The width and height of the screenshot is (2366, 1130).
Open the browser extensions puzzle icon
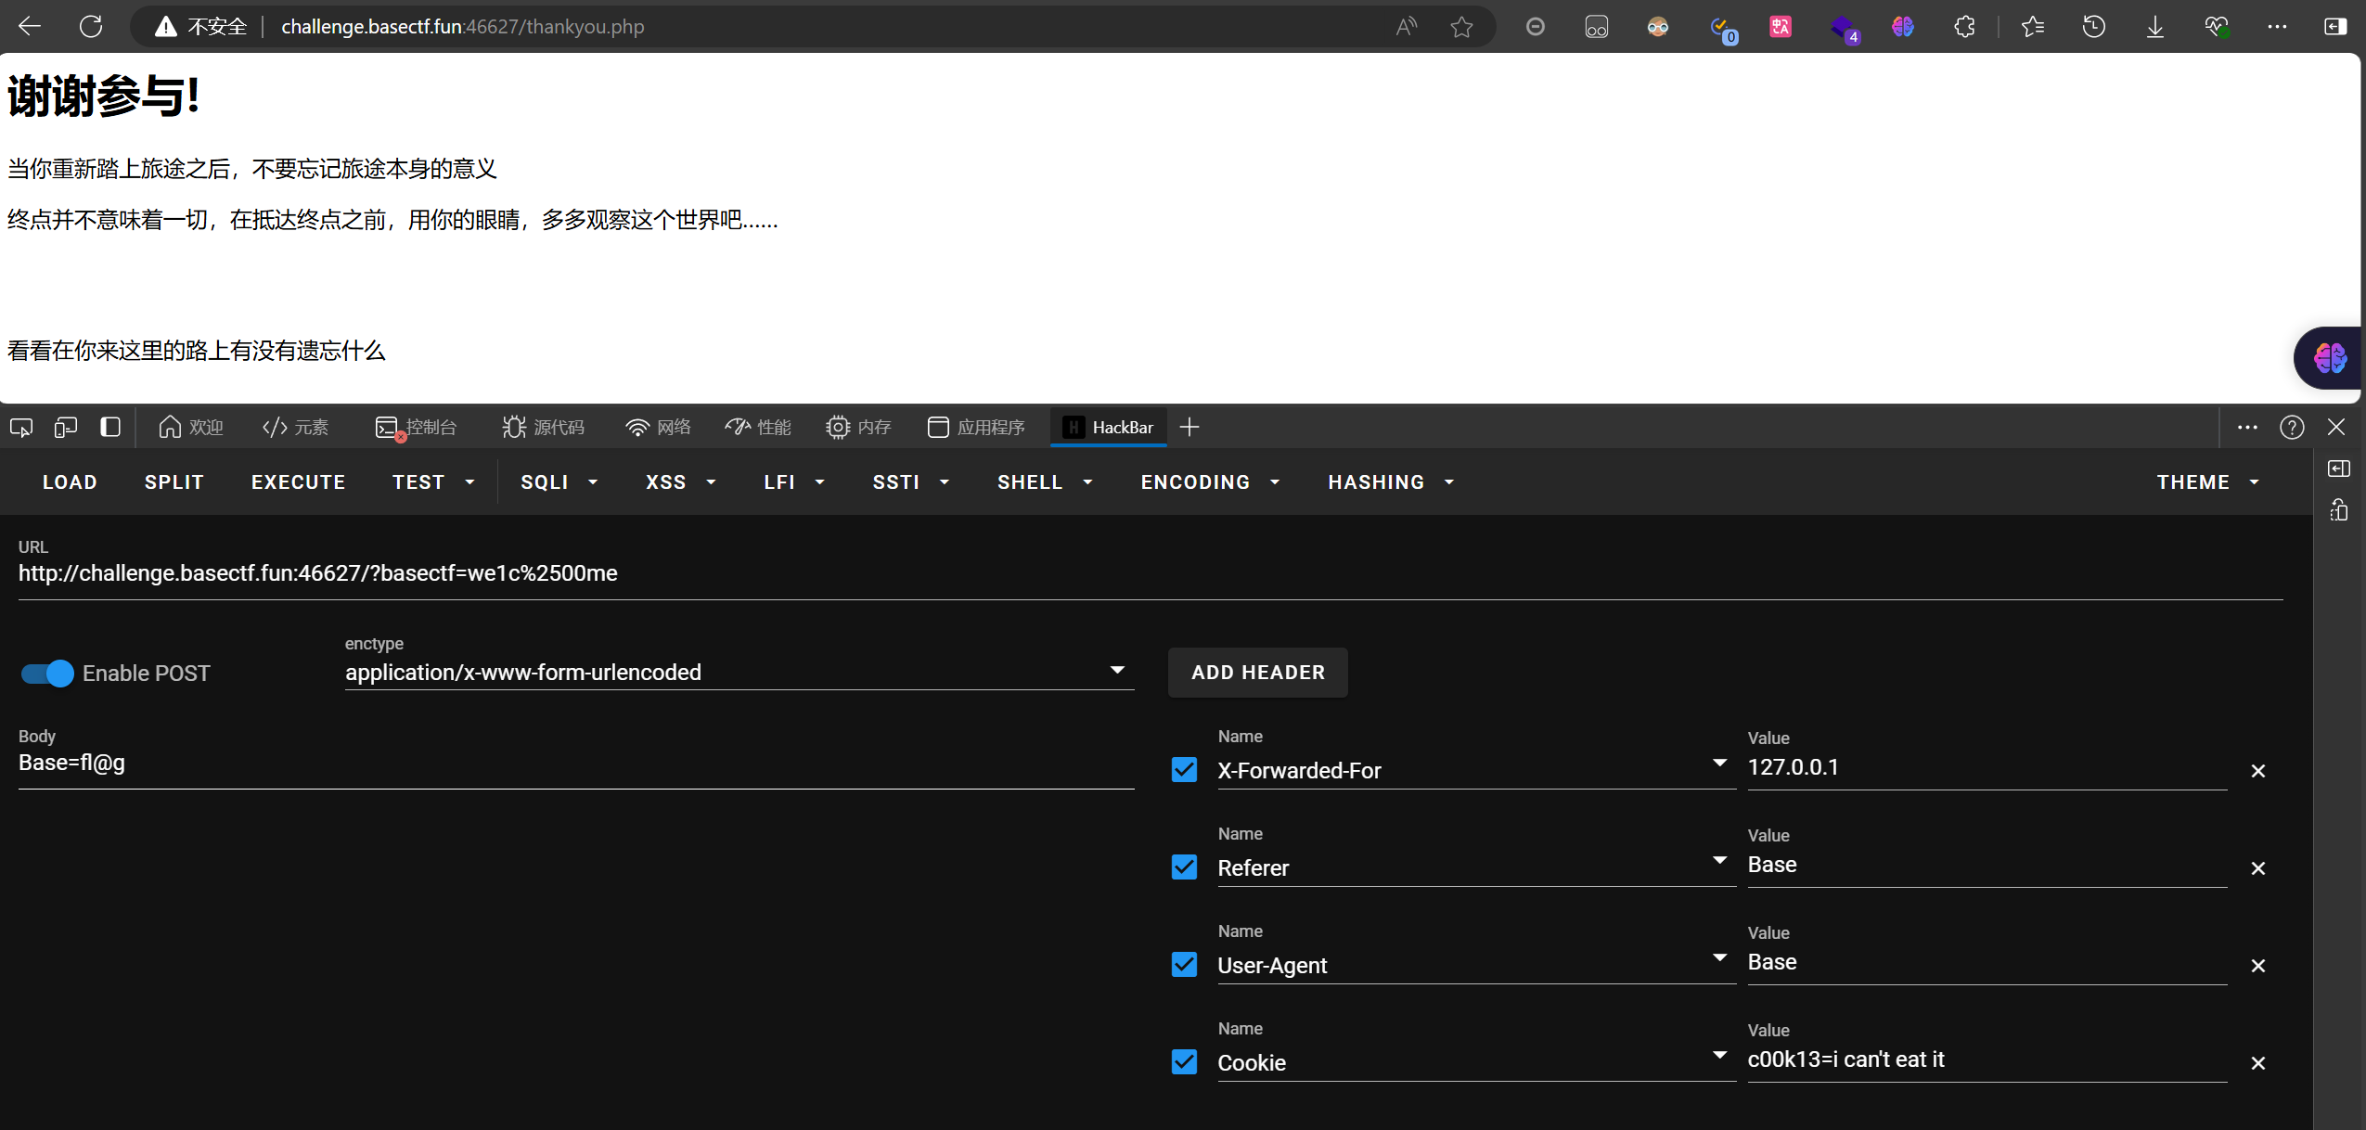click(1964, 26)
